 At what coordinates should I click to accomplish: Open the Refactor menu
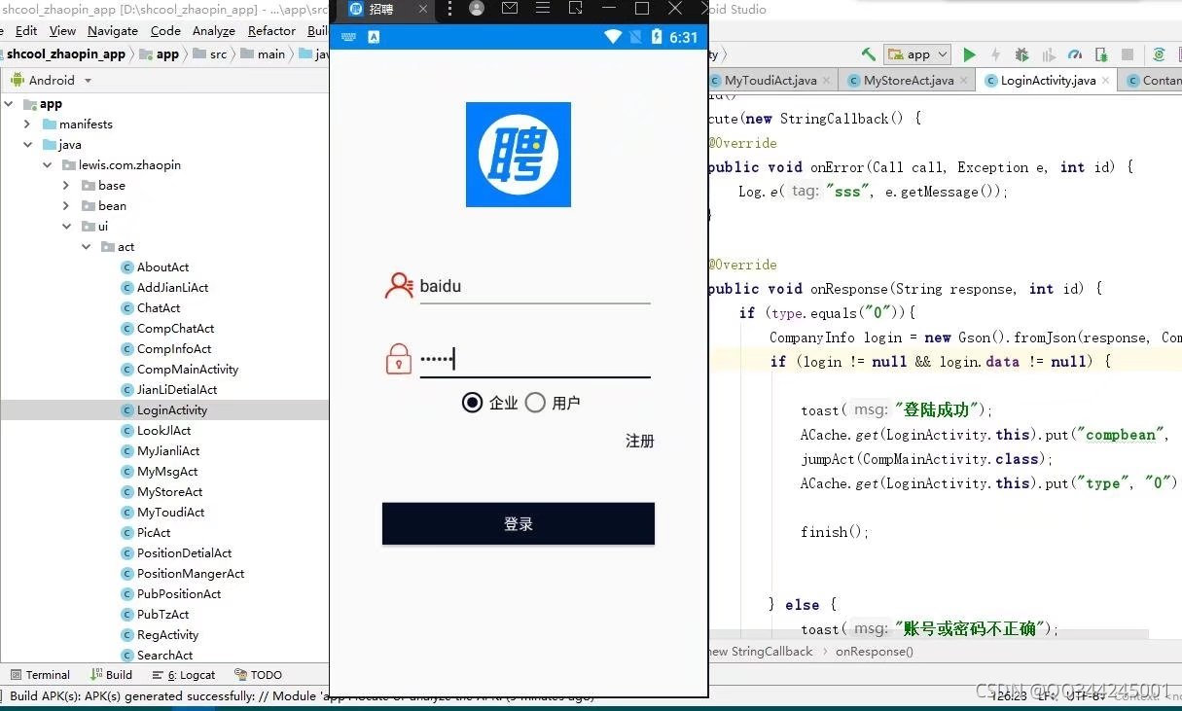click(271, 31)
